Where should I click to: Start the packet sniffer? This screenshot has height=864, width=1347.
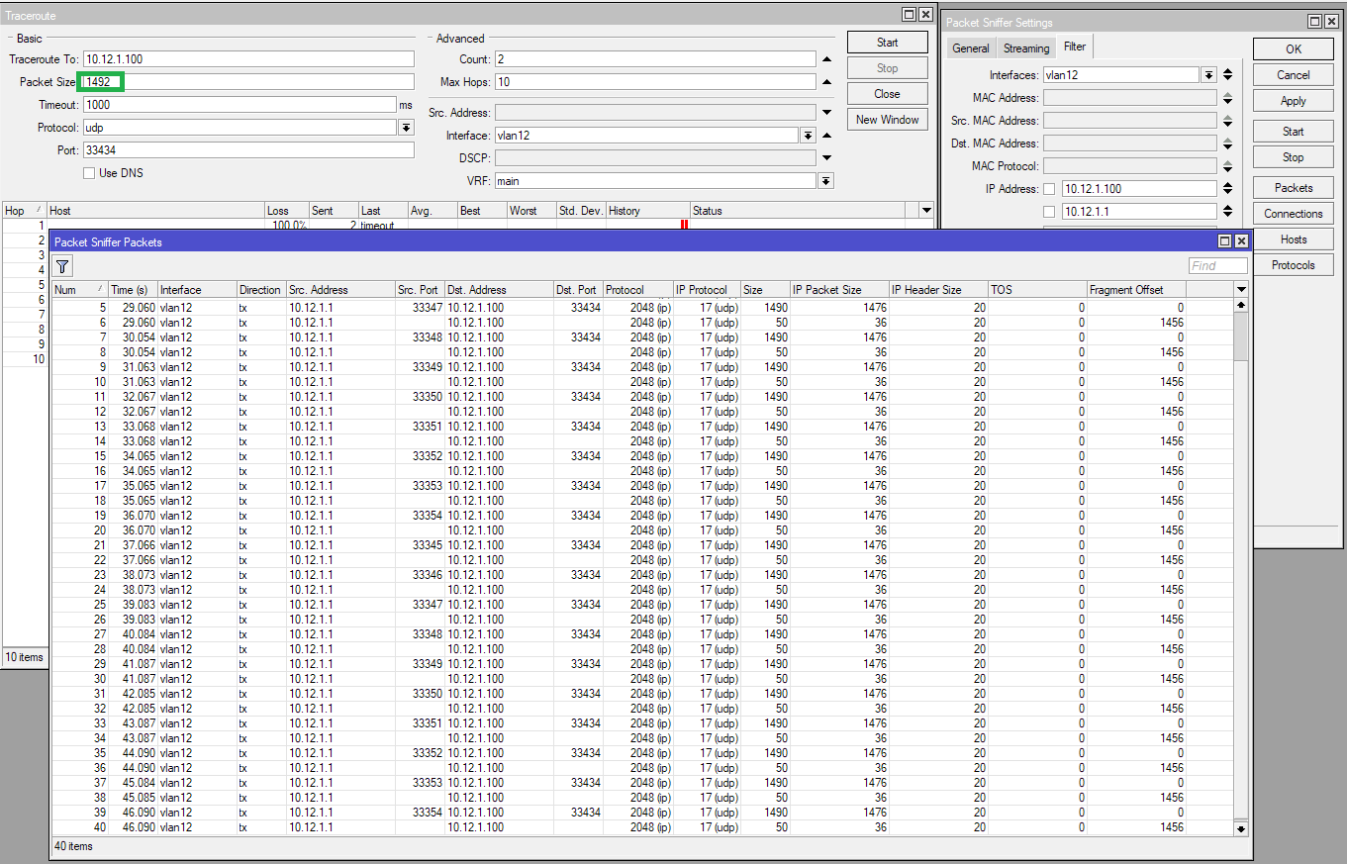(1294, 132)
